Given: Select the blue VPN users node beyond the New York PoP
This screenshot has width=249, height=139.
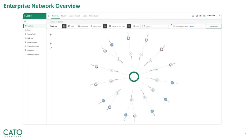Looking at the screenshot, I should [172, 83].
